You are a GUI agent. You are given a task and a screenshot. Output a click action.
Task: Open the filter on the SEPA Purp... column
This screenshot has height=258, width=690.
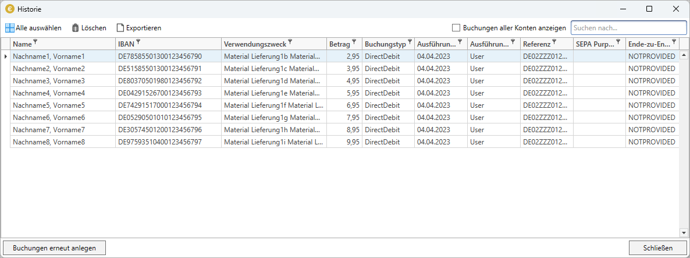[x=618, y=41]
